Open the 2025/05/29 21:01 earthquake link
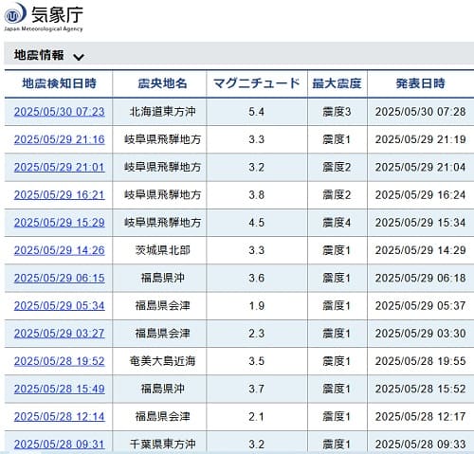This screenshot has width=474, height=454. click(x=59, y=167)
